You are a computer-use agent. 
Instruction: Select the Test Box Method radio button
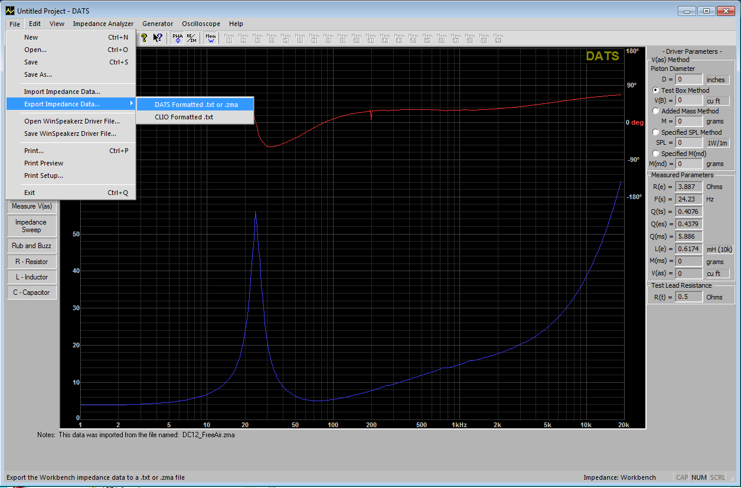[x=656, y=90]
